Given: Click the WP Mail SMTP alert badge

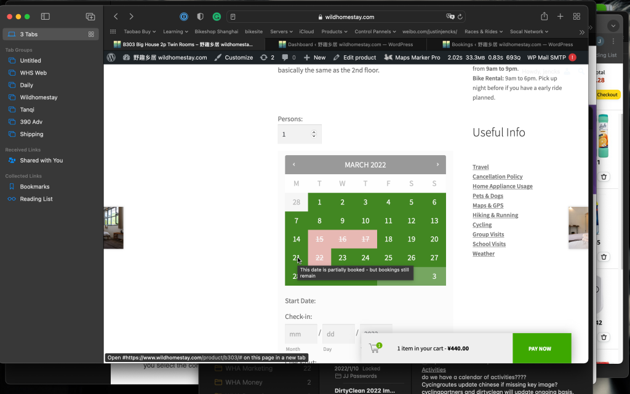Looking at the screenshot, I should (x=573, y=57).
